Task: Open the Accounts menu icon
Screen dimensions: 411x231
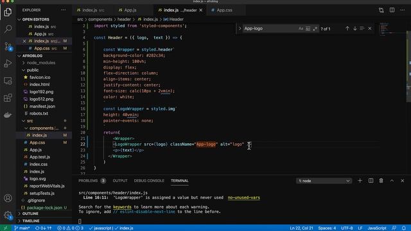Action: (x=8, y=198)
